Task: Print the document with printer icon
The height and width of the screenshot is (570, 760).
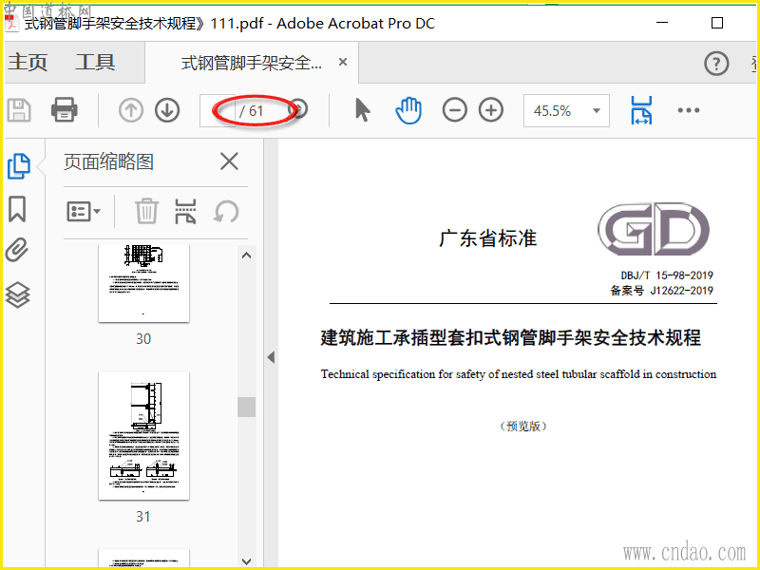Action: click(x=64, y=109)
